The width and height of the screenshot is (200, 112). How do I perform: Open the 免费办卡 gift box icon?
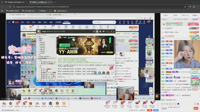30,105
